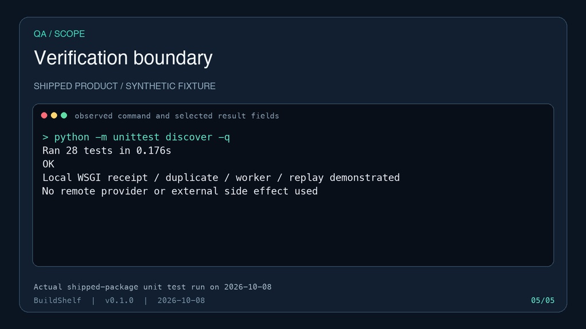Click the 'v0.1.0' version in footer
The height and width of the screenshot is (329, 586).
pos(119,300)
